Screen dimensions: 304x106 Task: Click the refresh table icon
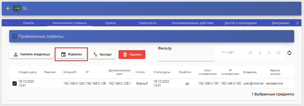(290, 53)
